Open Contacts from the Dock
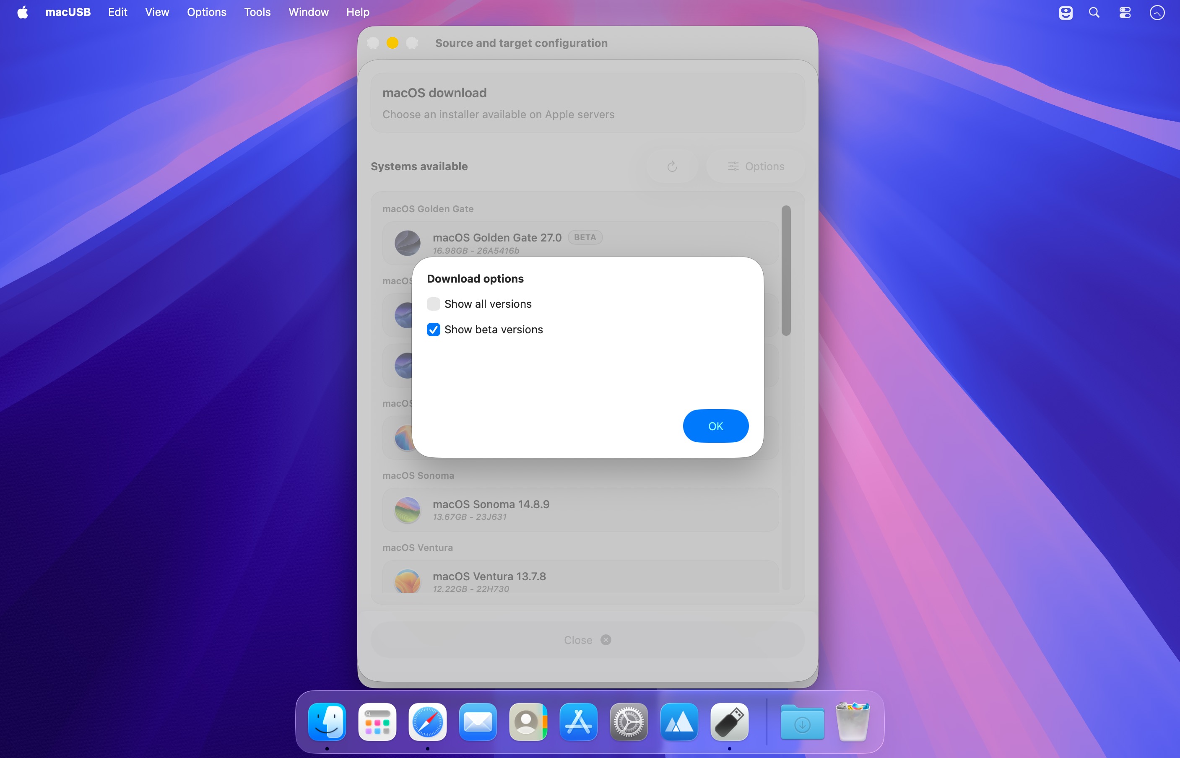The height and width of the screenshot is (758, 1180). 528,722
